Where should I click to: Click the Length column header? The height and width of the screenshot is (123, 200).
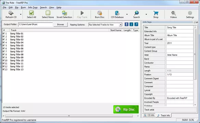(x=127, y=30)
